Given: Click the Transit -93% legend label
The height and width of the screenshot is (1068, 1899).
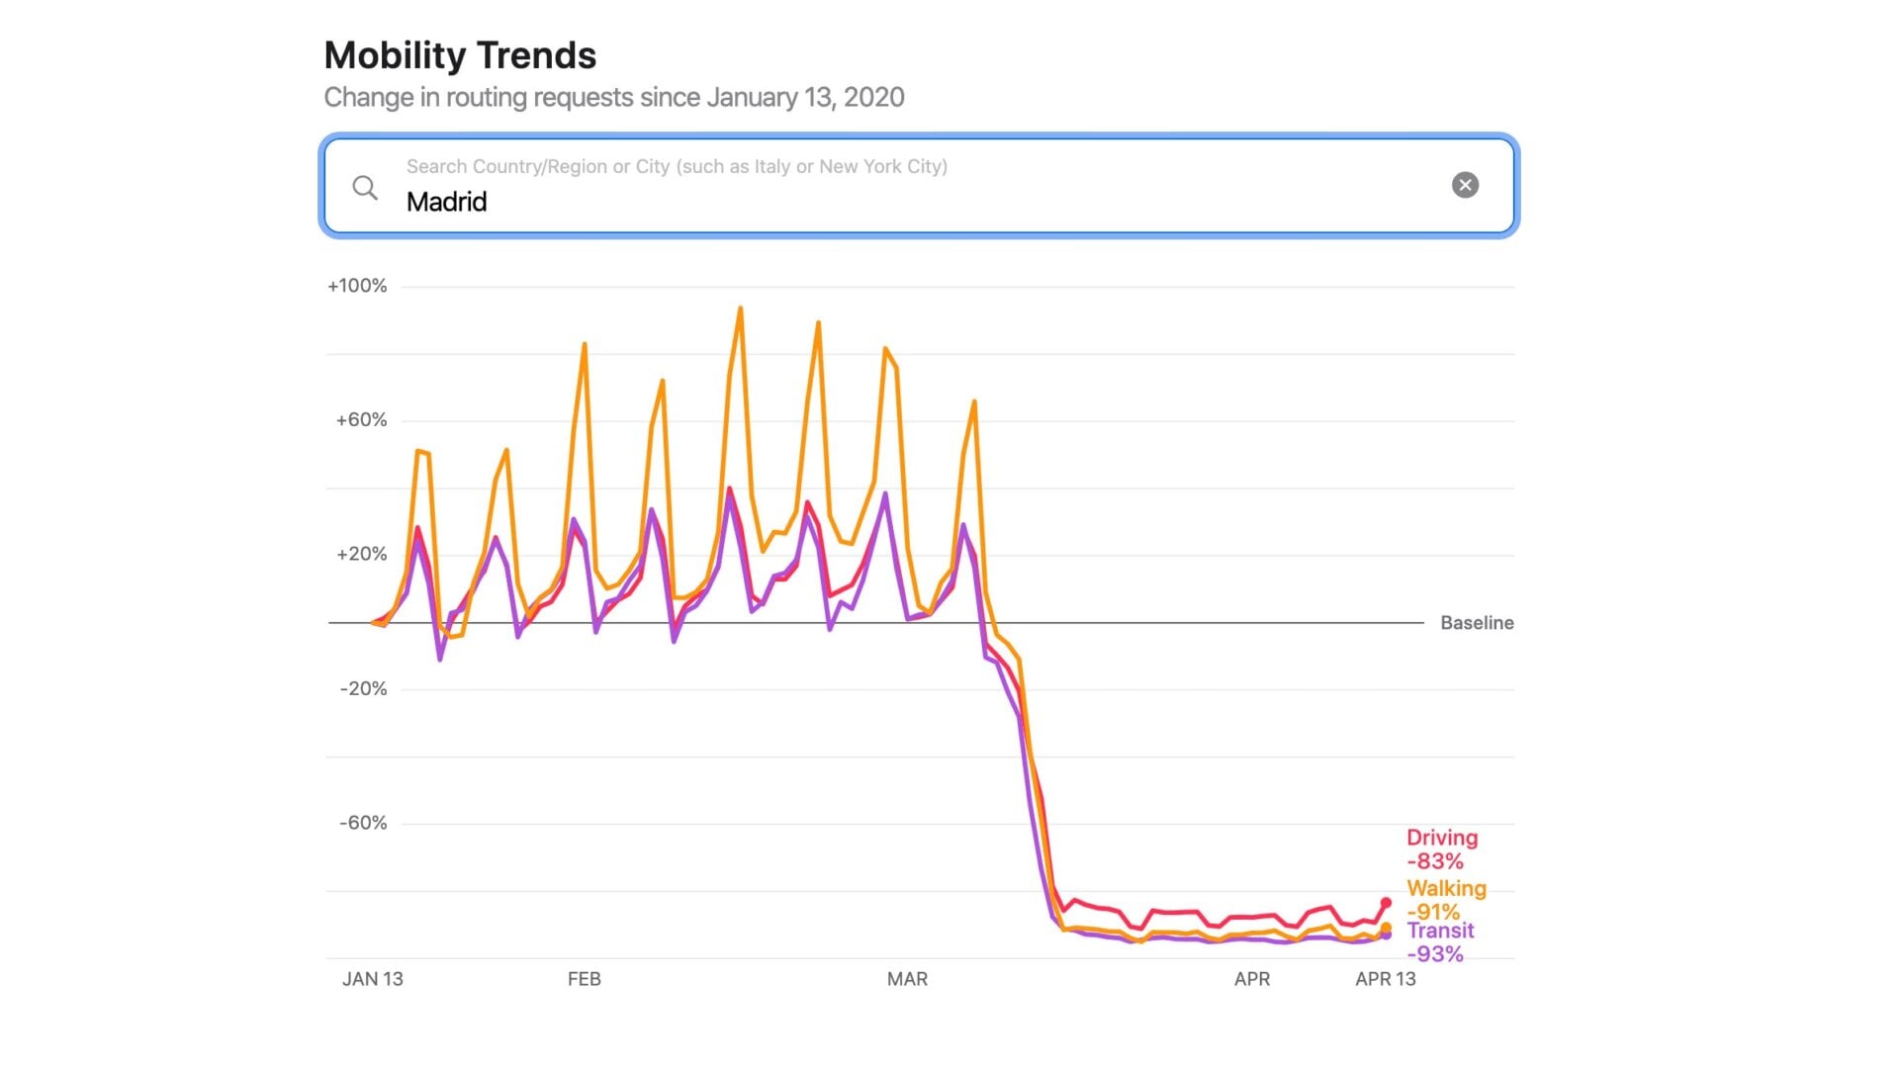Looking at the screenshot, I should [1439, 942].
